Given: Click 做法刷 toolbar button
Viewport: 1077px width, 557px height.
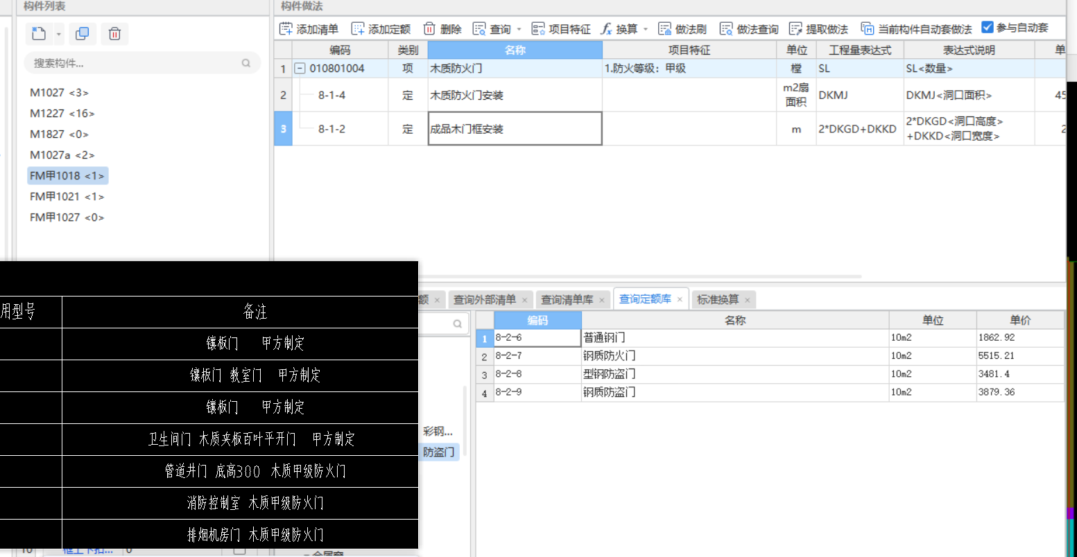Looking at the screenshot, I should click(x=682, y=29).
